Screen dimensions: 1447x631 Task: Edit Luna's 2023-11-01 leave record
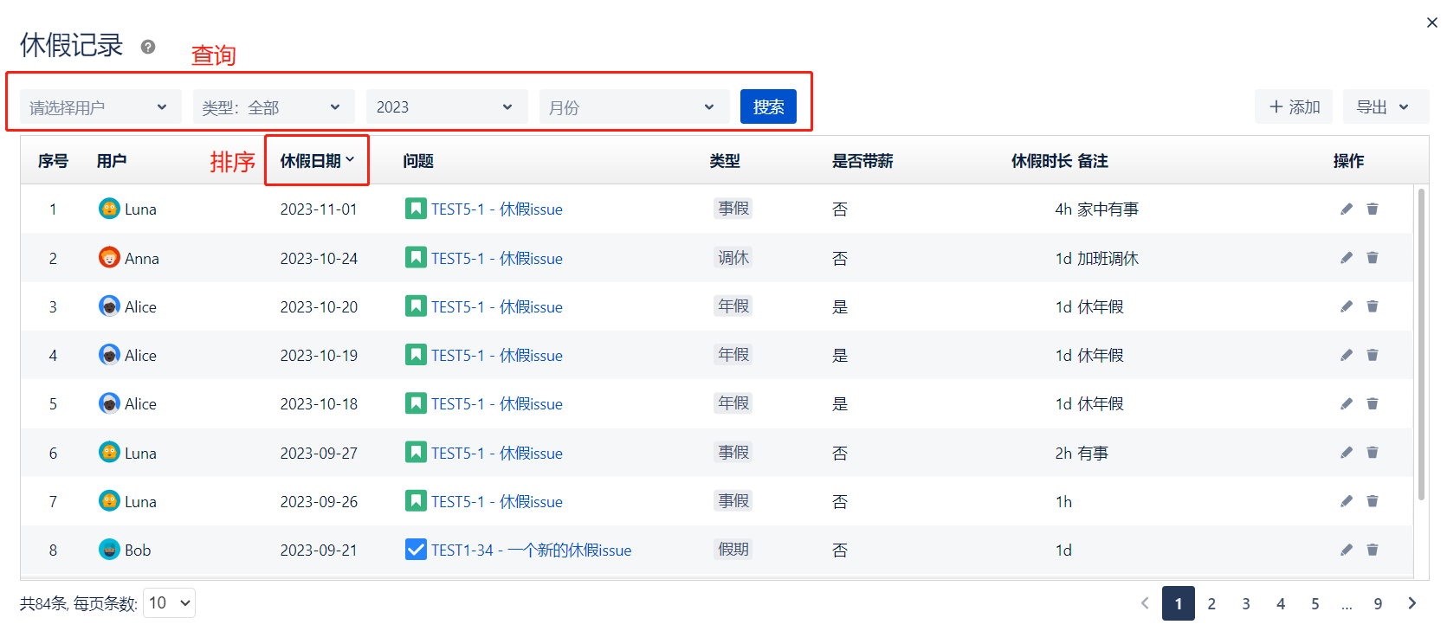point(1346,209)
